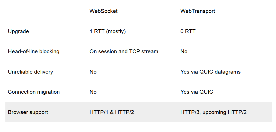This screenshot has width=276, height=132.
Task: Click 'On session and TCP stream' cell
Action: pyautogui.click(x=124, y=51)
